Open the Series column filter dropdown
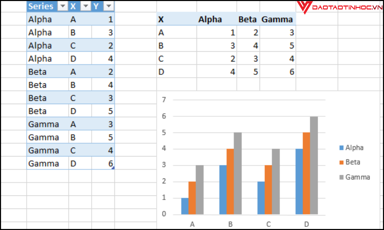The width and height of the screenshot is (384, 230). 62,6
